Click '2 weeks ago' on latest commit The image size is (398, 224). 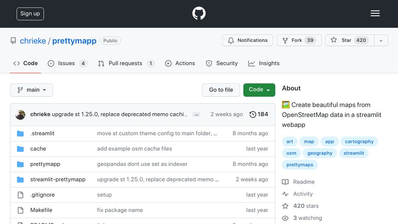pyautogui.click(x=226, y=114)
